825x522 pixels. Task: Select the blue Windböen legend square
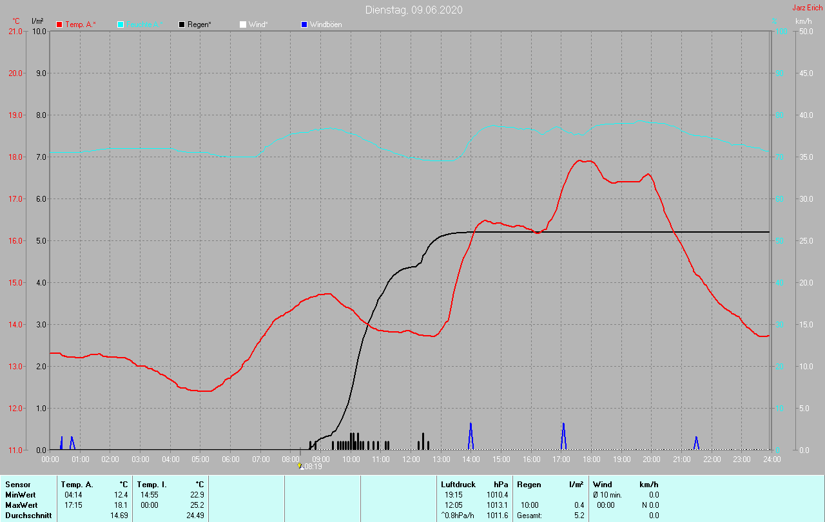pyautogui.click(x=304, y=24)
